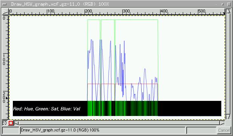Click the vertical scrollbar up arrow
The width and height of the screenshot is (233, 136).
coord(228,12)
